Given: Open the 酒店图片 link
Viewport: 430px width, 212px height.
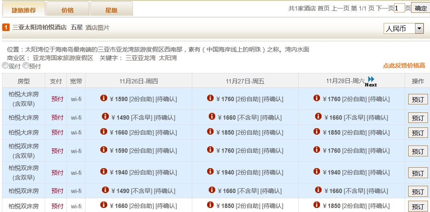Looking at the screenshot, I should 98,27.
